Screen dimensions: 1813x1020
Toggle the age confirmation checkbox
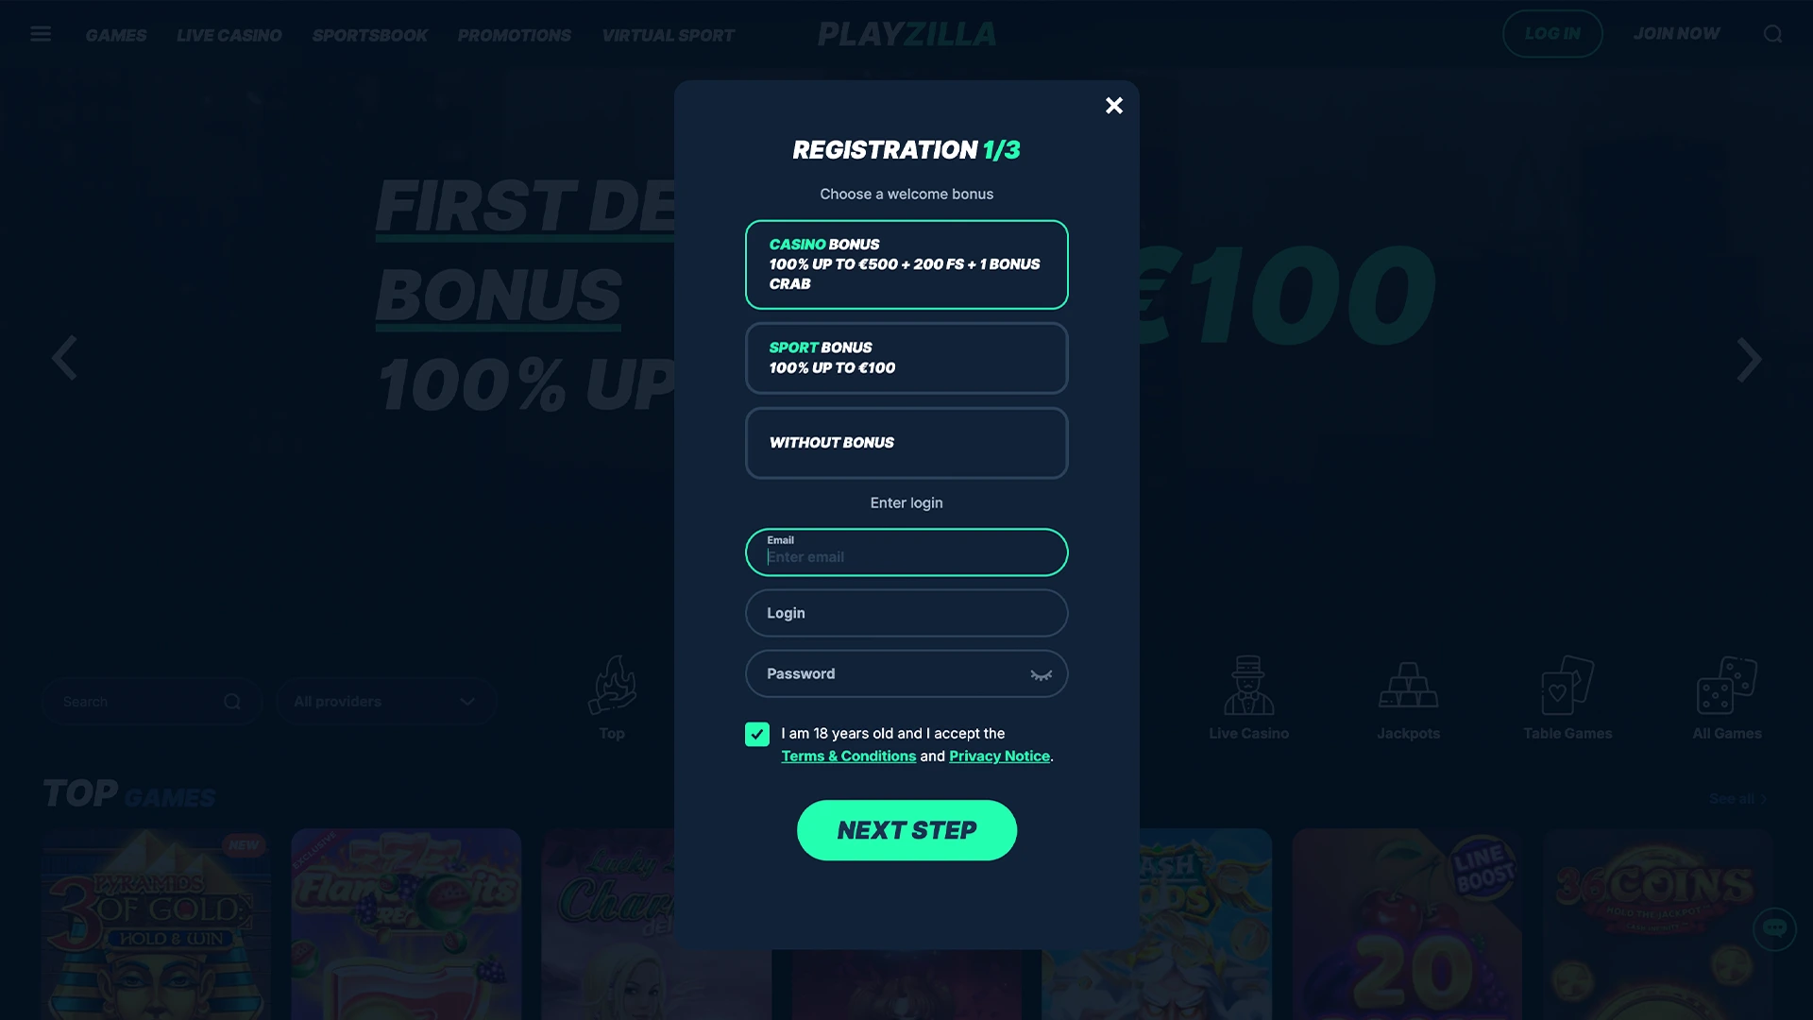click(757, 734)
